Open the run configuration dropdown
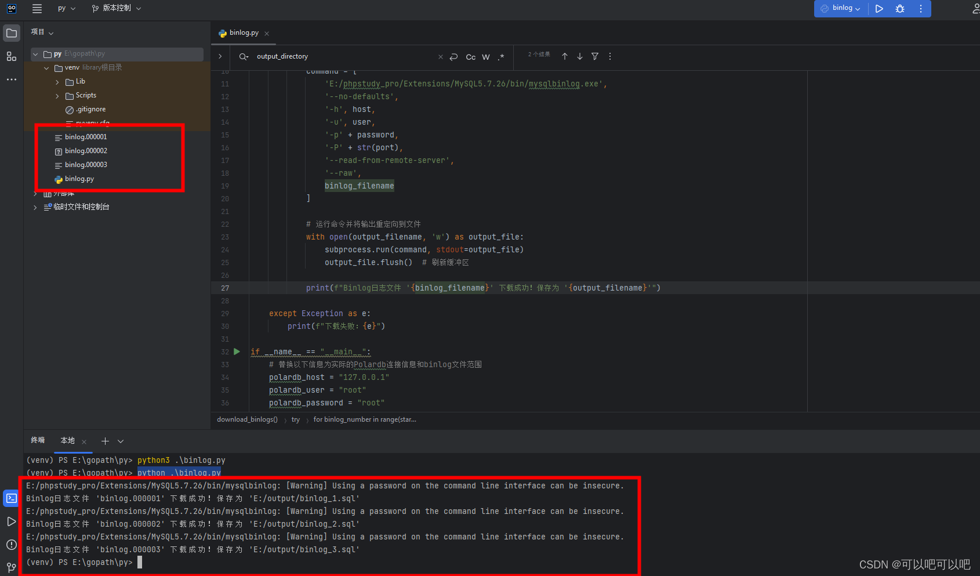 840,9
